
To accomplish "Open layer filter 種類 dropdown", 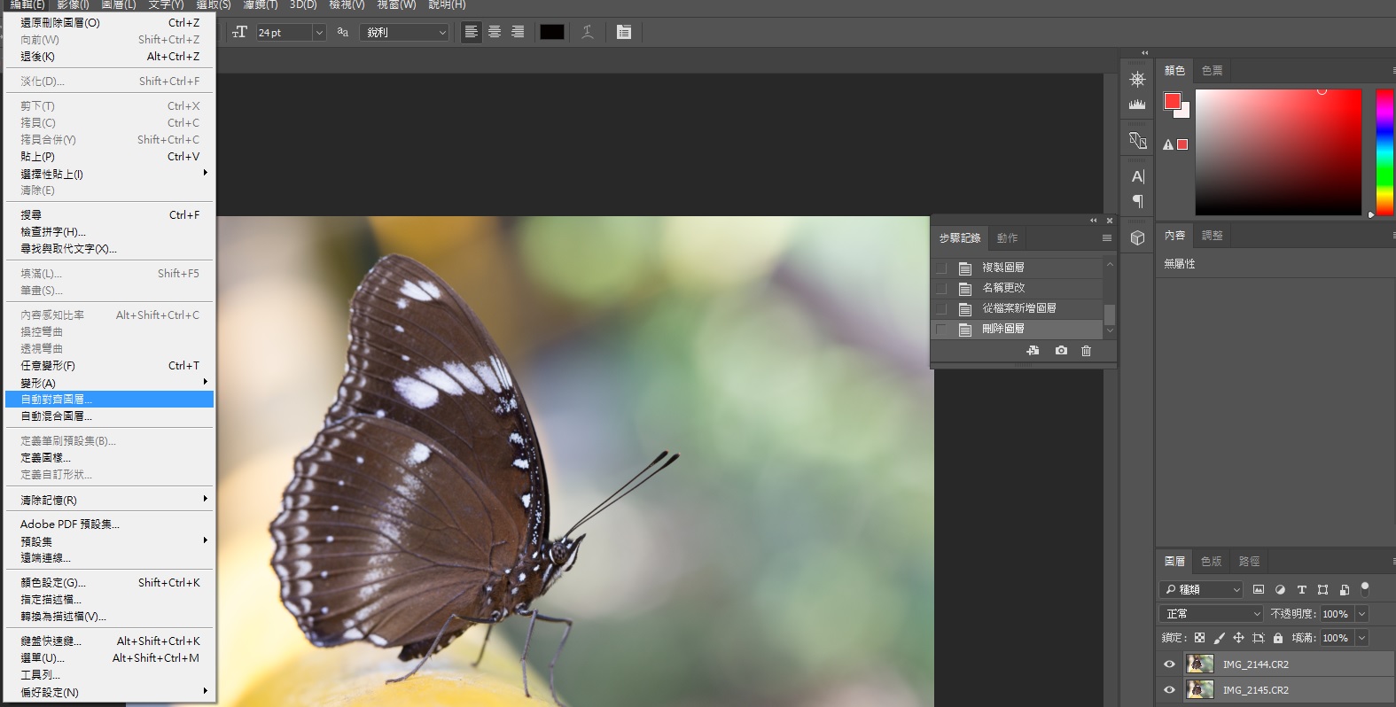I will point(1201,589).
